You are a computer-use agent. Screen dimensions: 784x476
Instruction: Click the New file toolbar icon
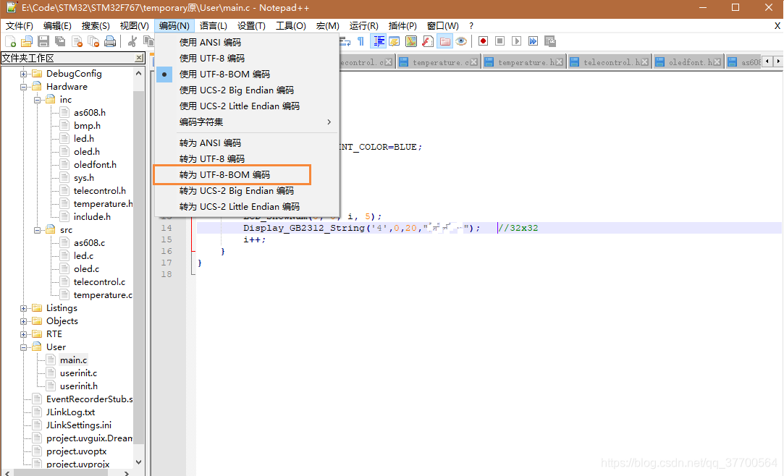[x=11, y=41]
